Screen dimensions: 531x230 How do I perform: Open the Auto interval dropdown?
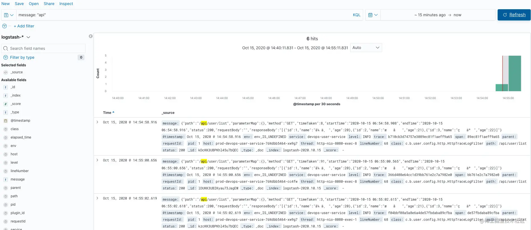(x=366, y=48)
